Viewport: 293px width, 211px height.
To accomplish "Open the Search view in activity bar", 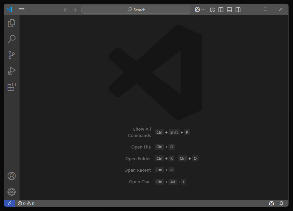I will coord(12,39).
